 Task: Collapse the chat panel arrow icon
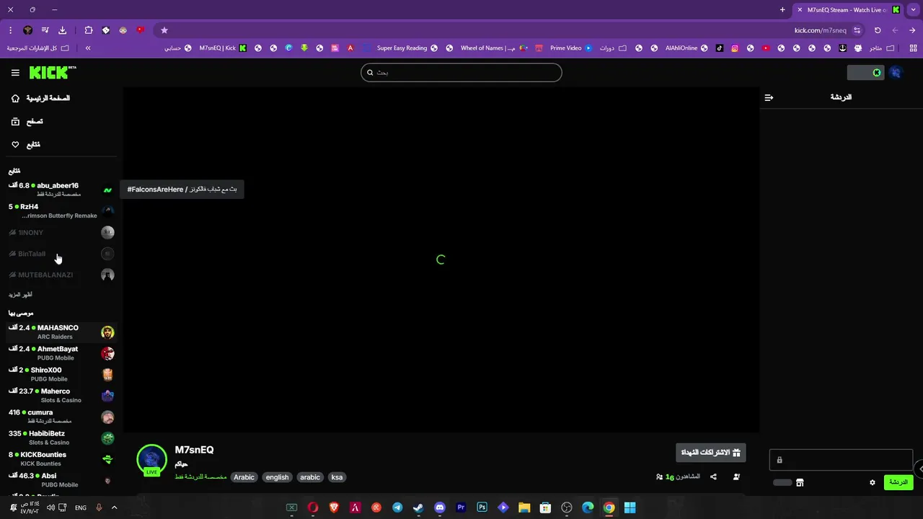pos(769,97)
